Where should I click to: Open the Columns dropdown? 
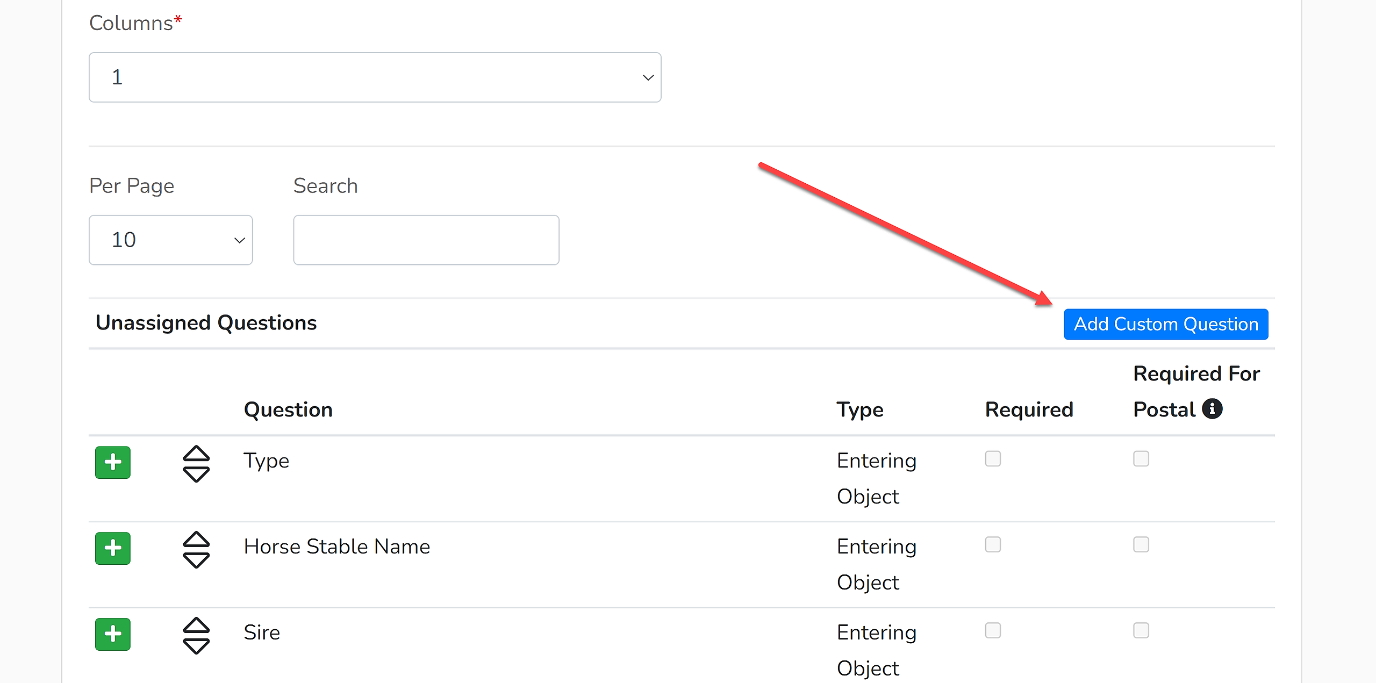pos(375,77)
